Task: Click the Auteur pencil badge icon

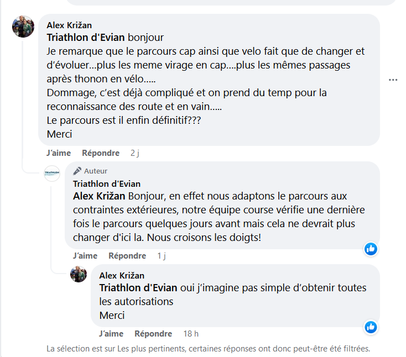Action: (77, 171)
